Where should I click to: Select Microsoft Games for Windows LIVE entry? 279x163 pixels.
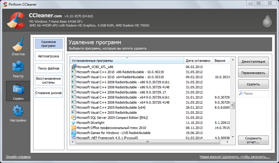point(113,133)
